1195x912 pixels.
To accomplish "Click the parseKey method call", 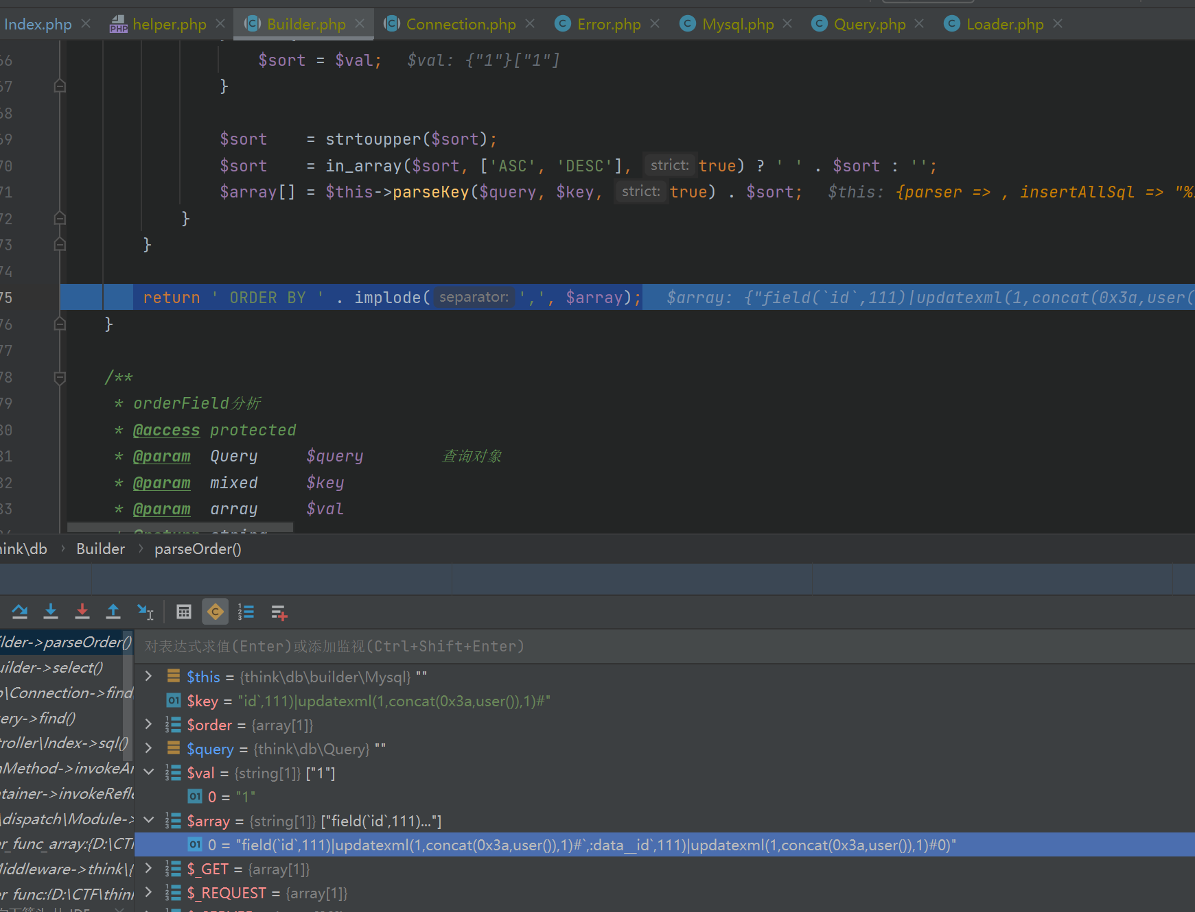I will coord(430,192).
